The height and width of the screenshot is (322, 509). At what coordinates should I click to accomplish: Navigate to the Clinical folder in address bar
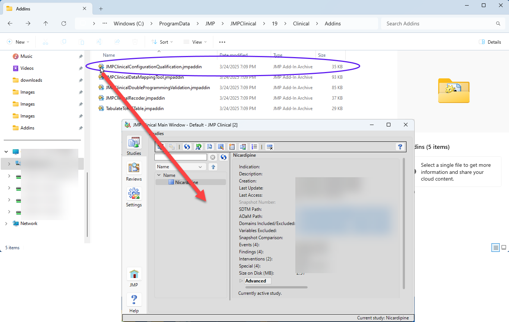[301, 24]
